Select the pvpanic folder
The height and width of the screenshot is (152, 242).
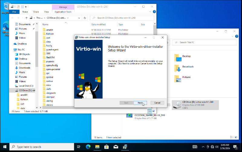[x=50, y=62]
